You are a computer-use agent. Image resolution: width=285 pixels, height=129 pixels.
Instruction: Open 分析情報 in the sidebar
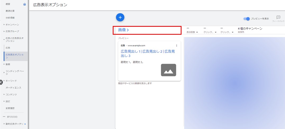10,18
